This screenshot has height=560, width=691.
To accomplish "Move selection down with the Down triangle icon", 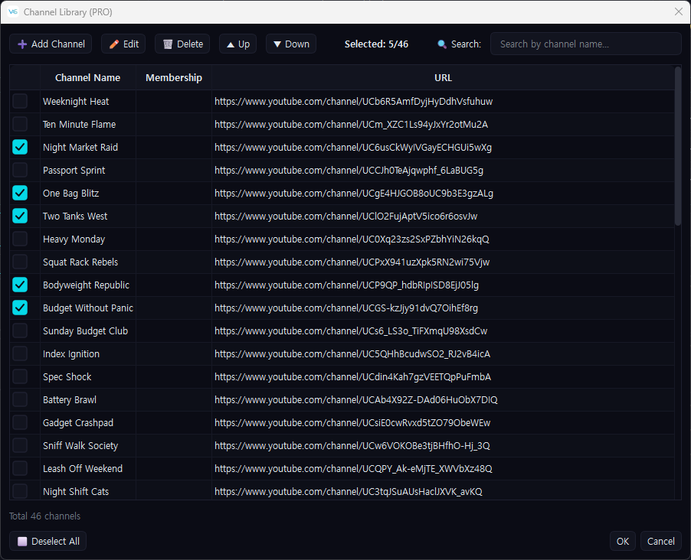I will click(x=277, y=44).
